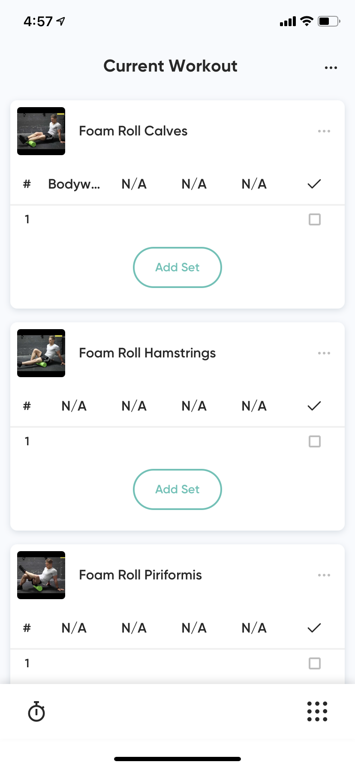Open Bodyweight column selector in Calves
355x768 pixels.
[x=74, y=184]
